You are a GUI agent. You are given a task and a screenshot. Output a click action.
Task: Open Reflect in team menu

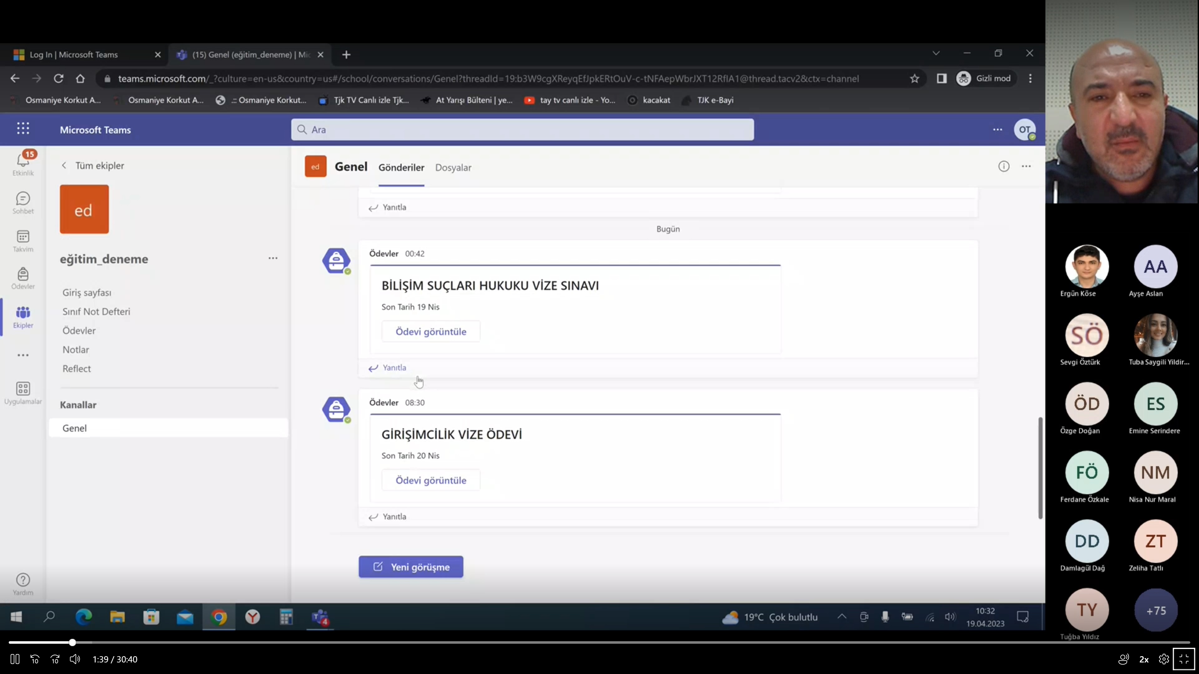pyautogui.click(x=77, y=369)
